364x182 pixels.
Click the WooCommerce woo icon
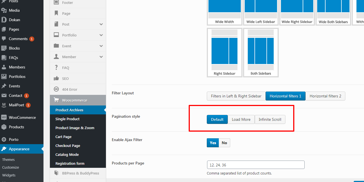click(x=4, y=117)
